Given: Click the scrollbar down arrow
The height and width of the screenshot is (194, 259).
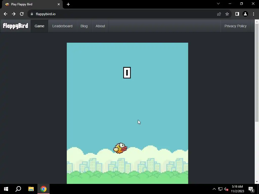Looking at the screenshot, I should tap(257, 182).
